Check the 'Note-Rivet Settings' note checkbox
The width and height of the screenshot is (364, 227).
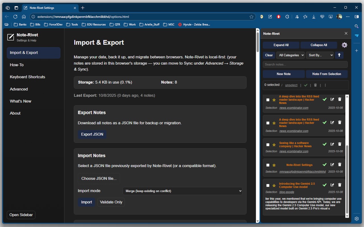[x=268, y=165]
